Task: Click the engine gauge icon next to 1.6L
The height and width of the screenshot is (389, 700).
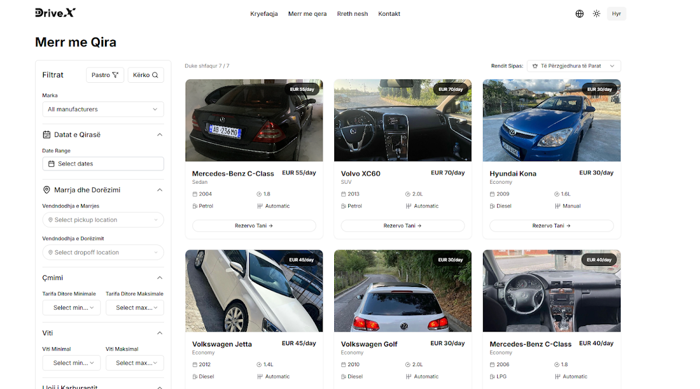Action: 556,194
